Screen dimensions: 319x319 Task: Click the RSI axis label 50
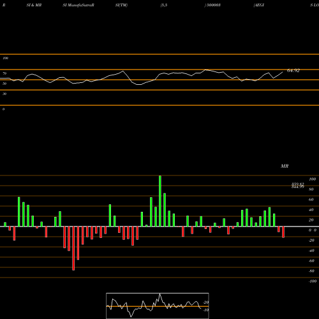4,84
